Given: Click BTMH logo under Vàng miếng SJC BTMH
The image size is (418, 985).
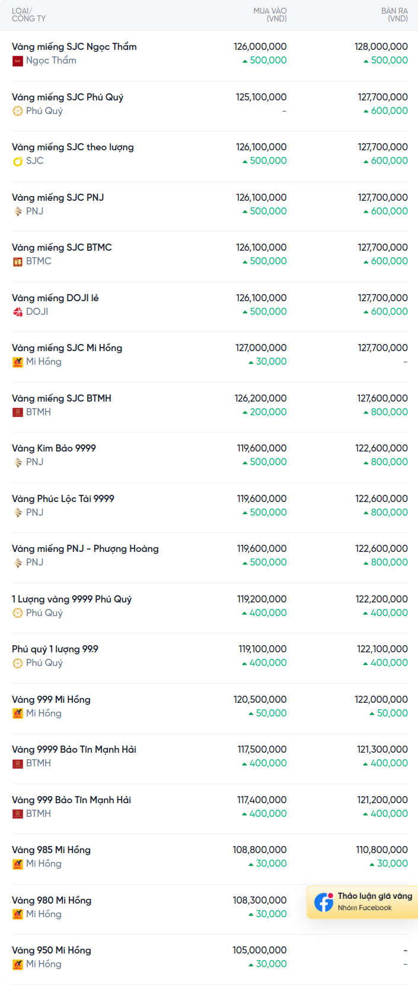Looking at the screenshot, I should point(18,412).
